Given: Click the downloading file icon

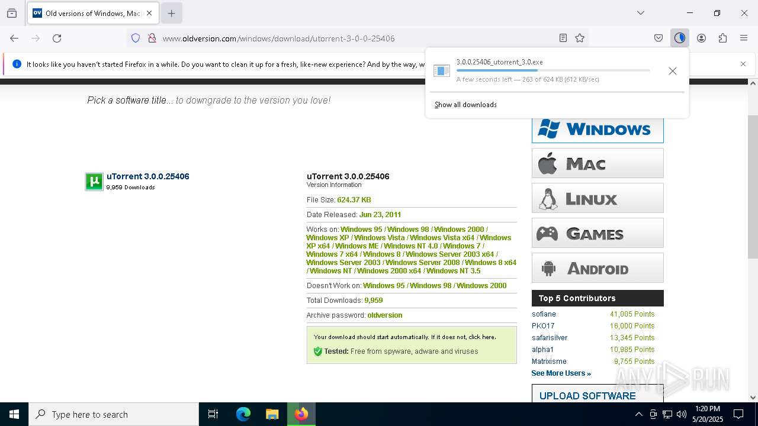Looking at the screenshot, I should click(442, 71).
